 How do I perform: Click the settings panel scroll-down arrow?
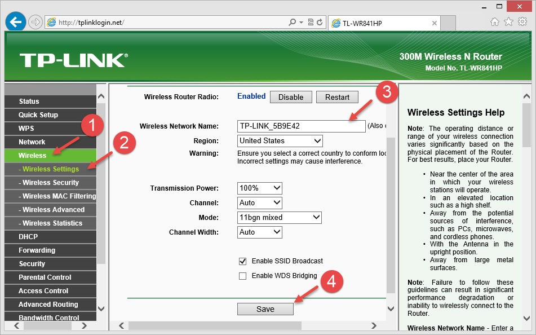click(x=391, y=308)
